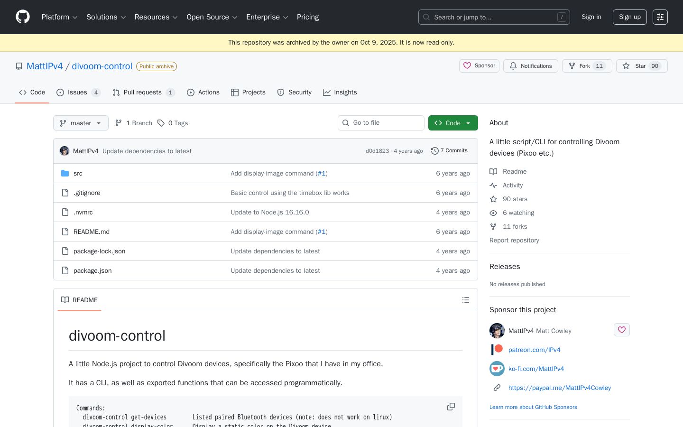Switch to the Pull requests tab

(x=144, y=93)
